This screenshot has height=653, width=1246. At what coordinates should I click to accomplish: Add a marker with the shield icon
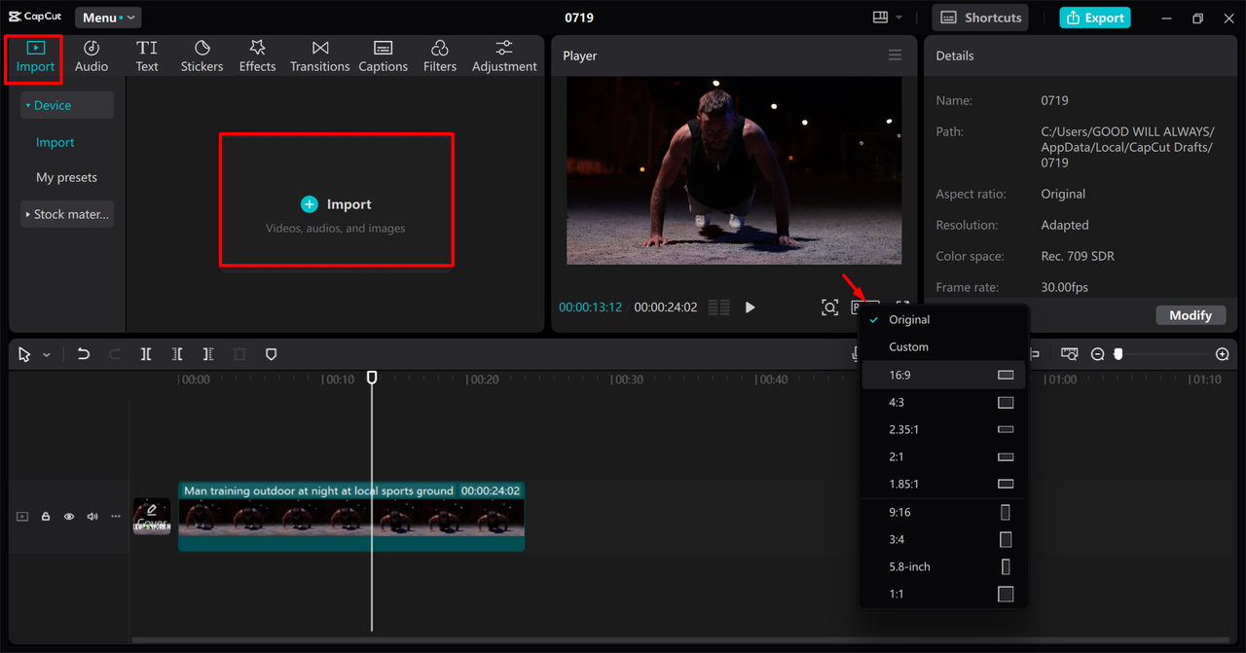coord(271,354)
